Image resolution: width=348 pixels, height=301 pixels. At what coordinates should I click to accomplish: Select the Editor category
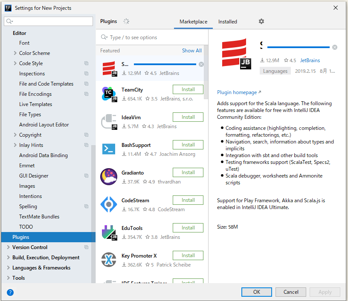tap(20, 33)
